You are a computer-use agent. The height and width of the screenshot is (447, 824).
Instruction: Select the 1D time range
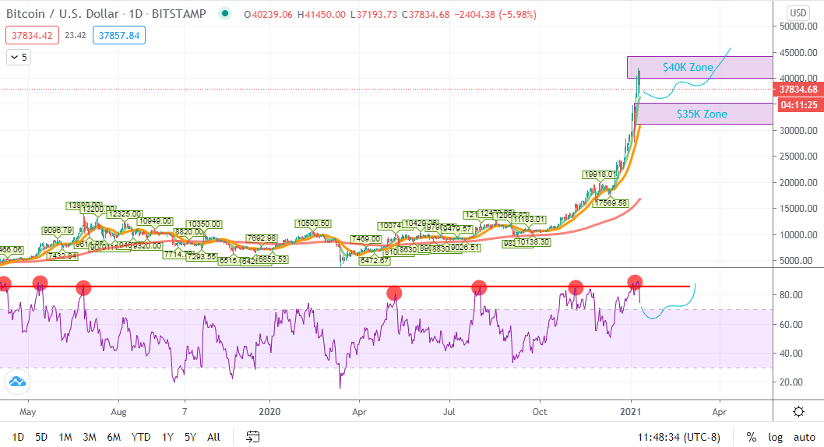18,437
